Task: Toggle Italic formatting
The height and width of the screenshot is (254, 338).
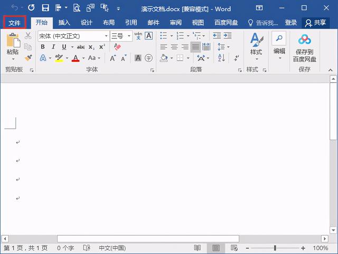Action: tap(53, 47)
